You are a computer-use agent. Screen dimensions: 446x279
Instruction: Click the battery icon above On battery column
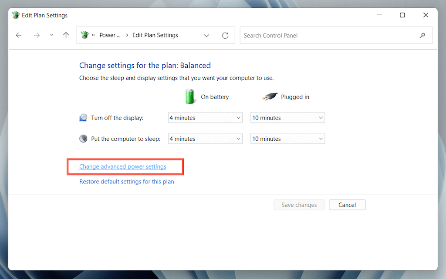[x=190, y=96]
